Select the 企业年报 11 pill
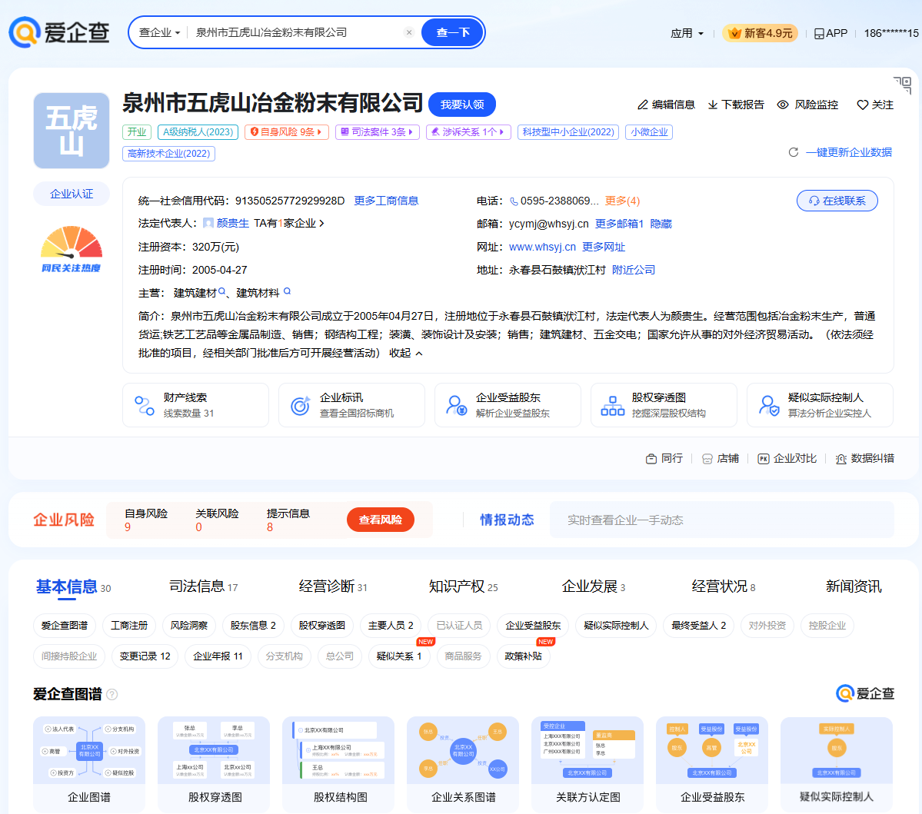The image size is (922, 814). click(218, 656)
